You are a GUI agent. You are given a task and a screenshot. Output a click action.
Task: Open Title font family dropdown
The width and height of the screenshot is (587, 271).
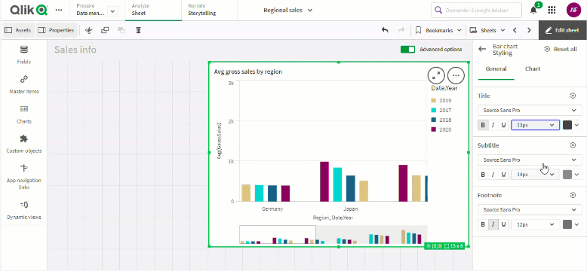(530, 110)
